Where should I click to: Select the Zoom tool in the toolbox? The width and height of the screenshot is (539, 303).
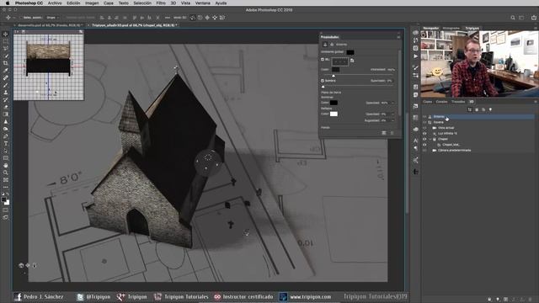[x=6, y=173]
